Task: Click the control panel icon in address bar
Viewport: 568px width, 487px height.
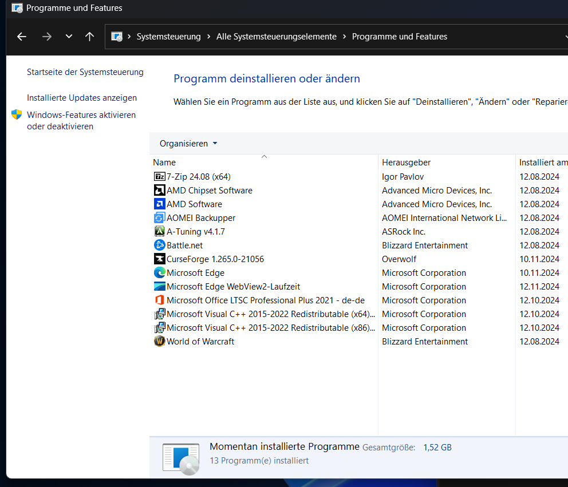Action: 117,37
